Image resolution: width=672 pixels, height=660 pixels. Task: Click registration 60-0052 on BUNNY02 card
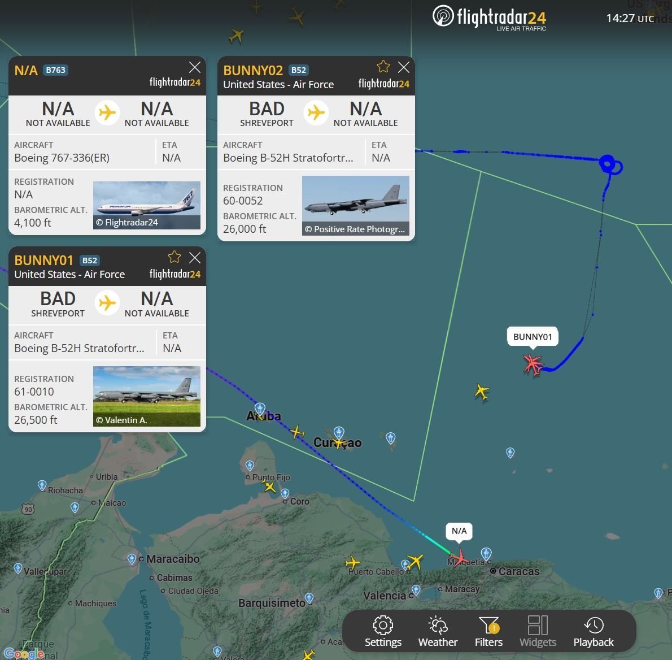243,201
